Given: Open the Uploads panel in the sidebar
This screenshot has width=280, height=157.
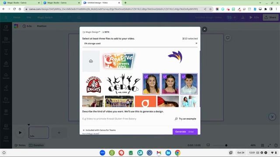Looking at the screenshot, I should point(6,76).
